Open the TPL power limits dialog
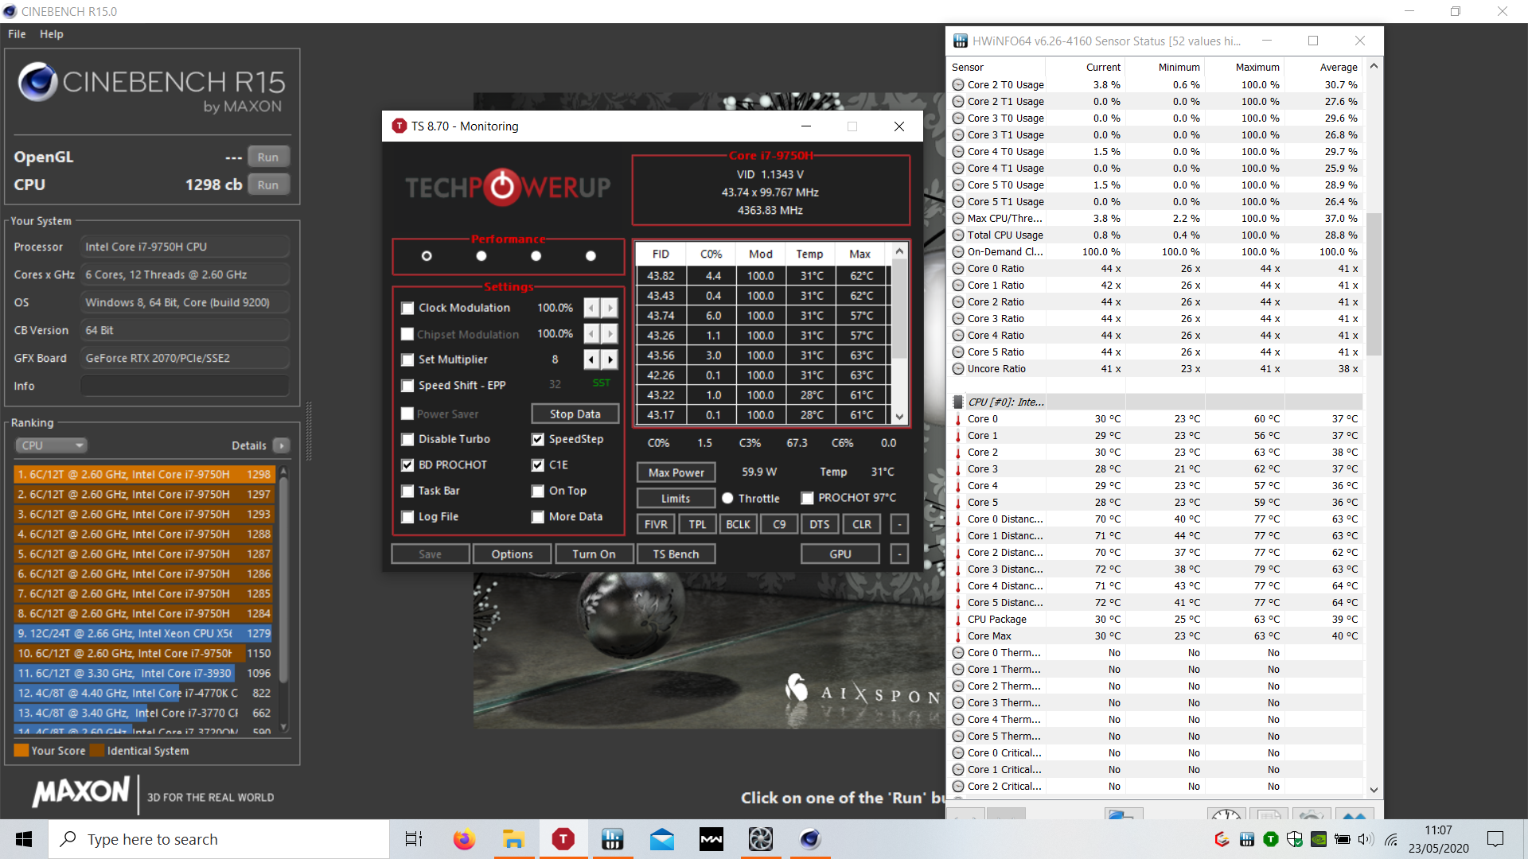 pos(697,524)
